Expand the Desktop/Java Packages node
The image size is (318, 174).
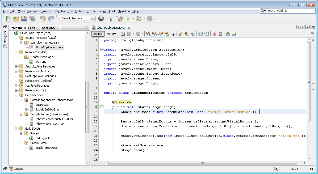pos(16,76)
